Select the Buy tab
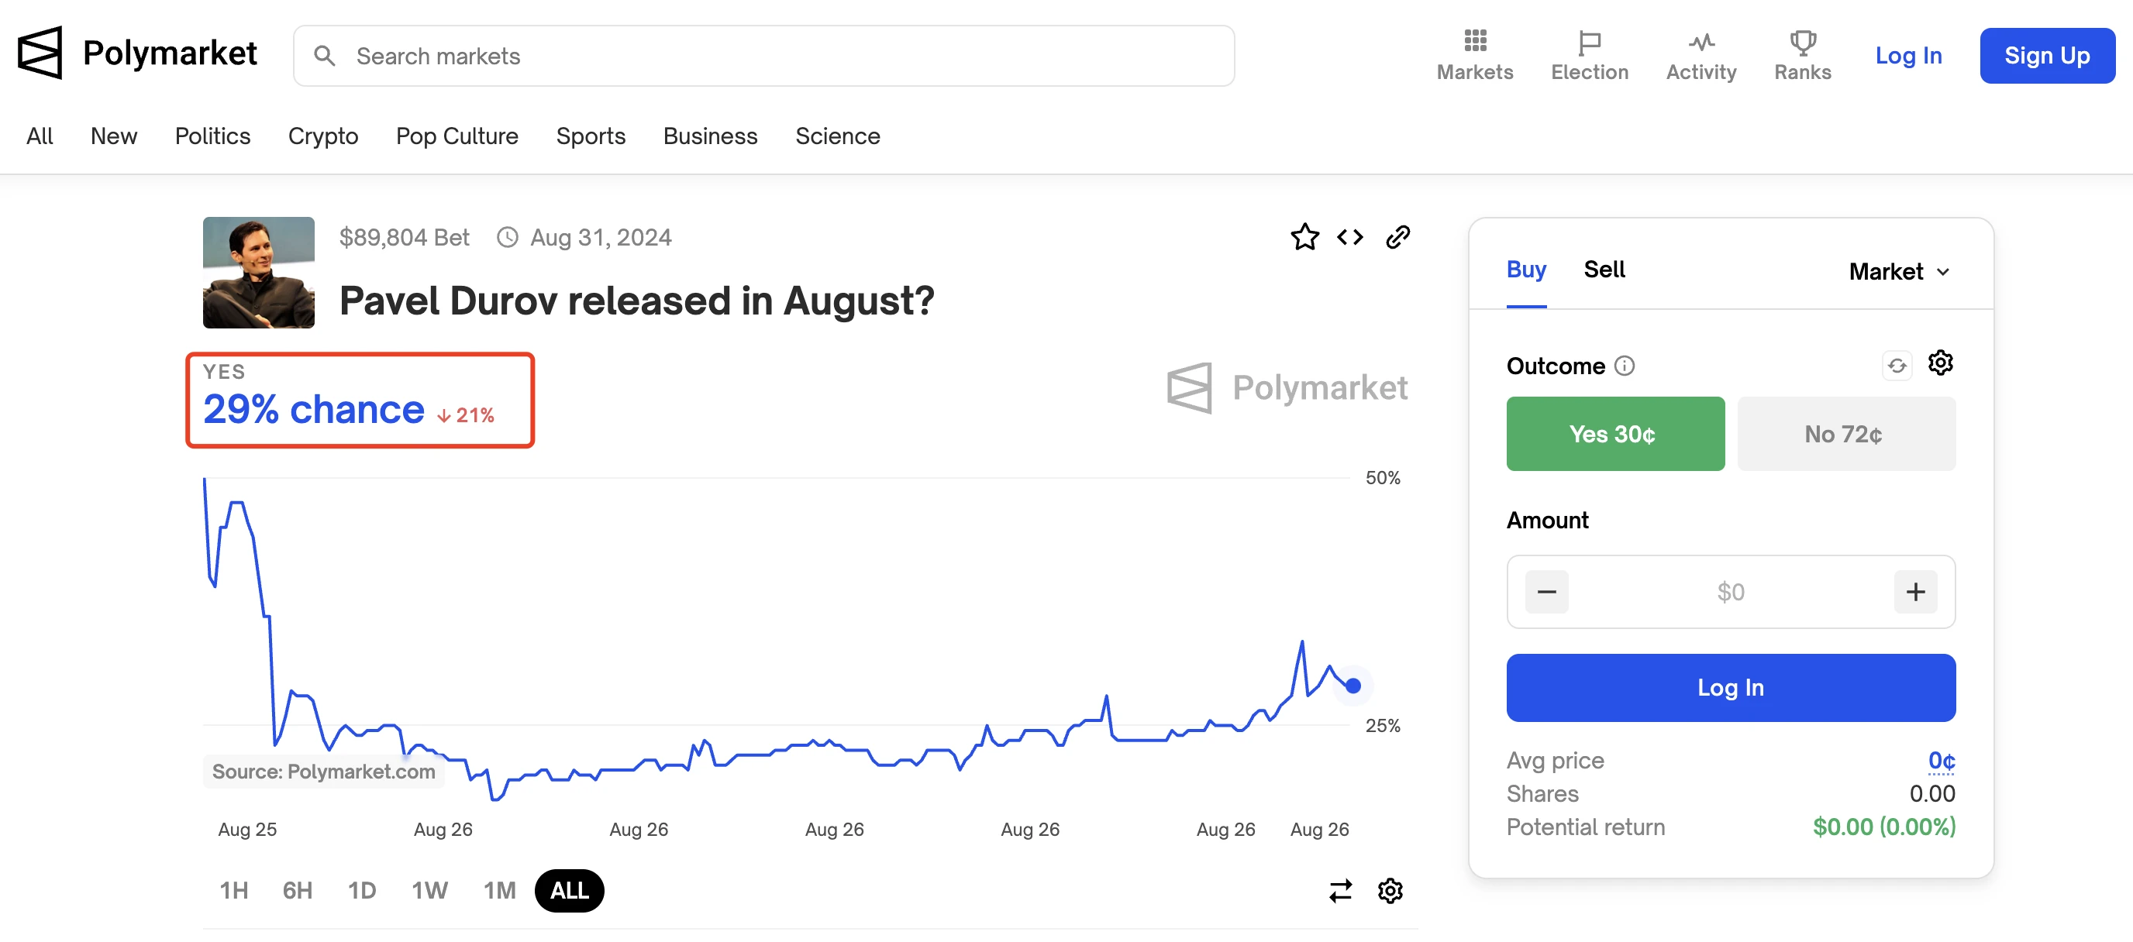The height and width of the screenshot is (942, 2133). point(1525,268)
